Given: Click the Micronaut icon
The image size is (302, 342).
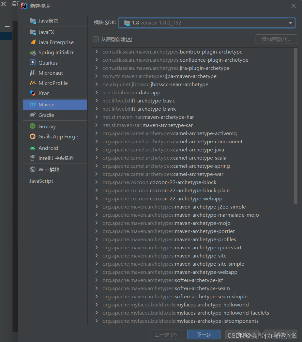Looking at the screenshot, I should pyautogui.click(x=33, y=73).
